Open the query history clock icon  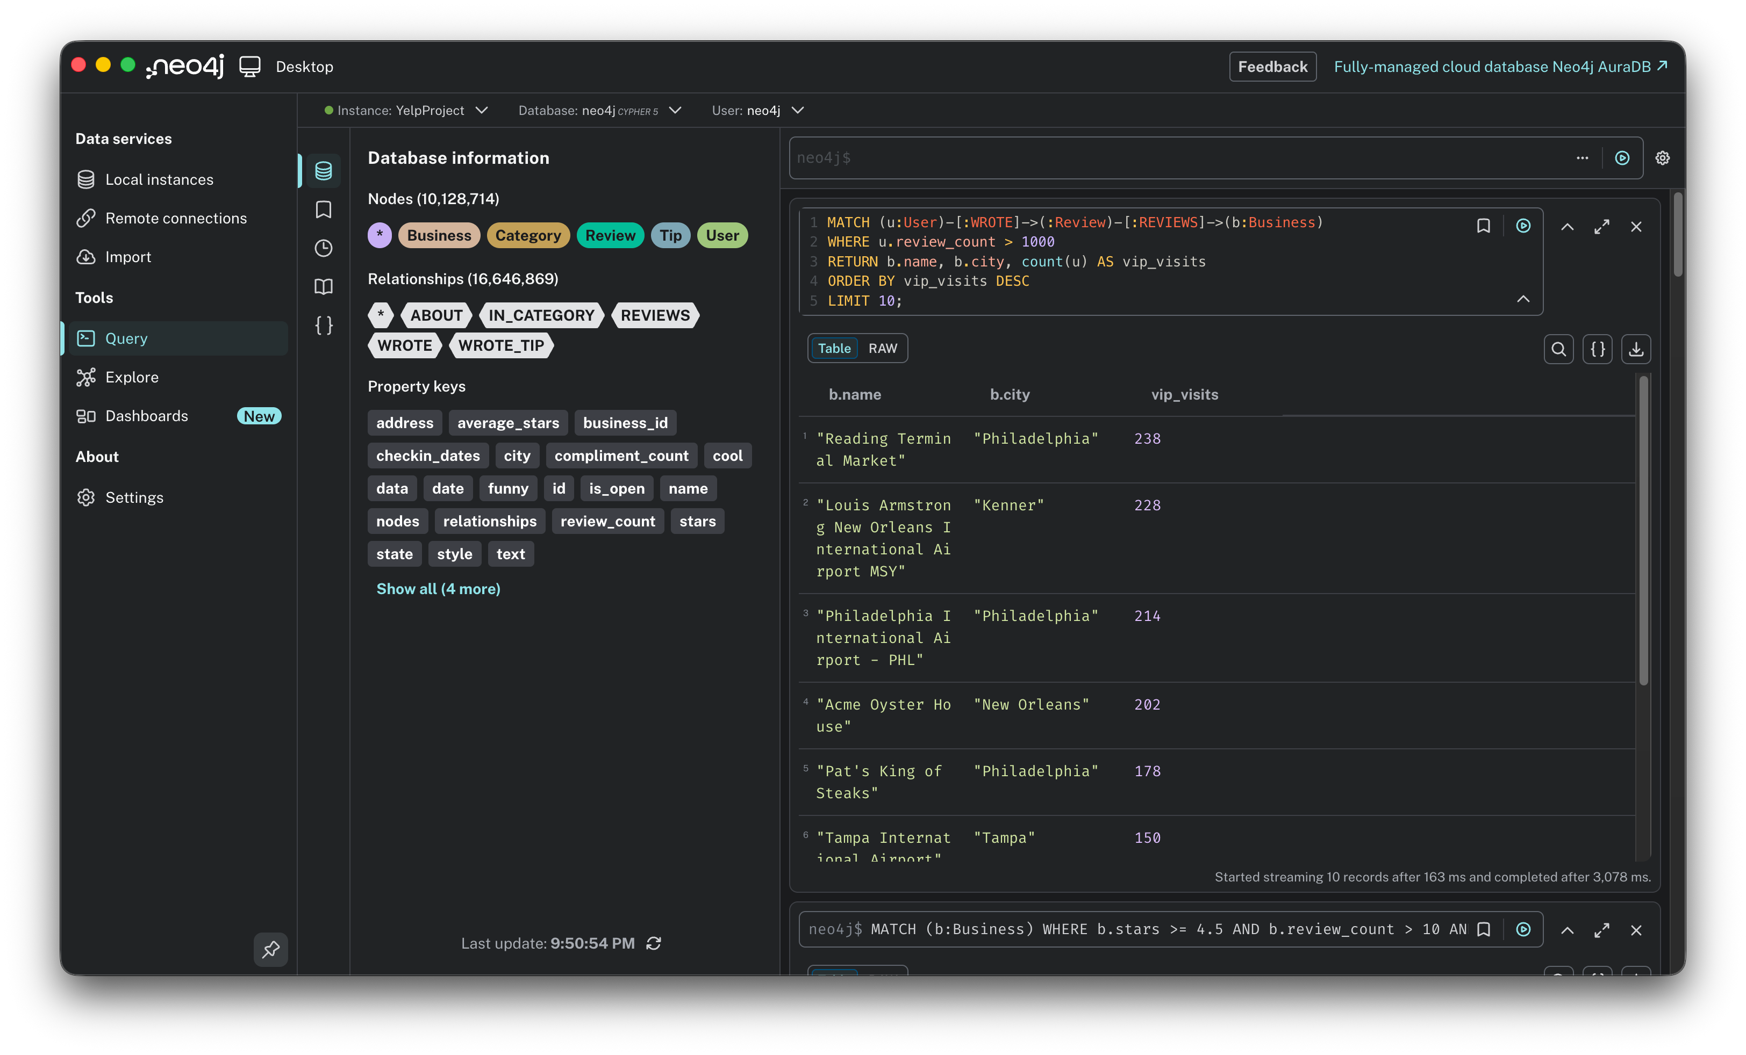pos(323,248)
